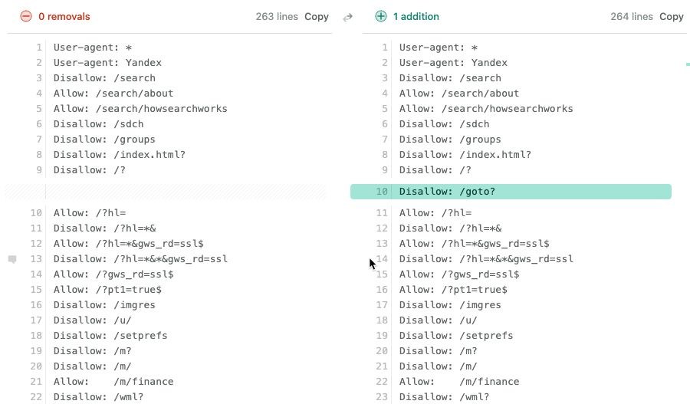Click right panel 'Disallow: /groups' line
This screenshot has width=690, height=404.
tap(450, 140)
